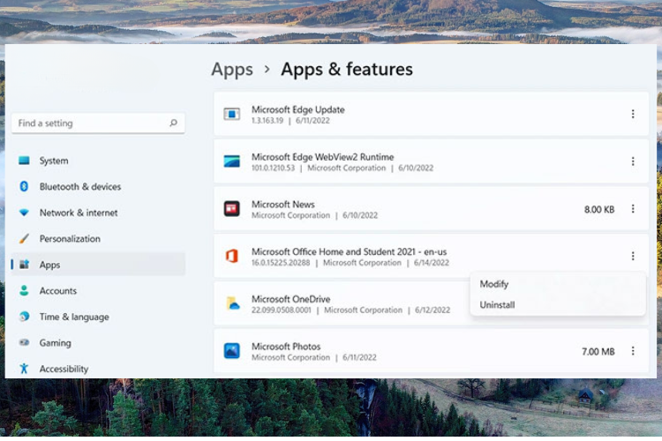Open Personalization settings label
This screenshot has width=662, height=441.
(70, 239)
